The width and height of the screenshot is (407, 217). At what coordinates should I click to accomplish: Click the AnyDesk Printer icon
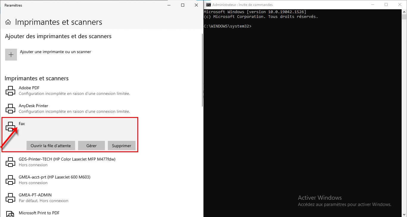tap(10, 109)
